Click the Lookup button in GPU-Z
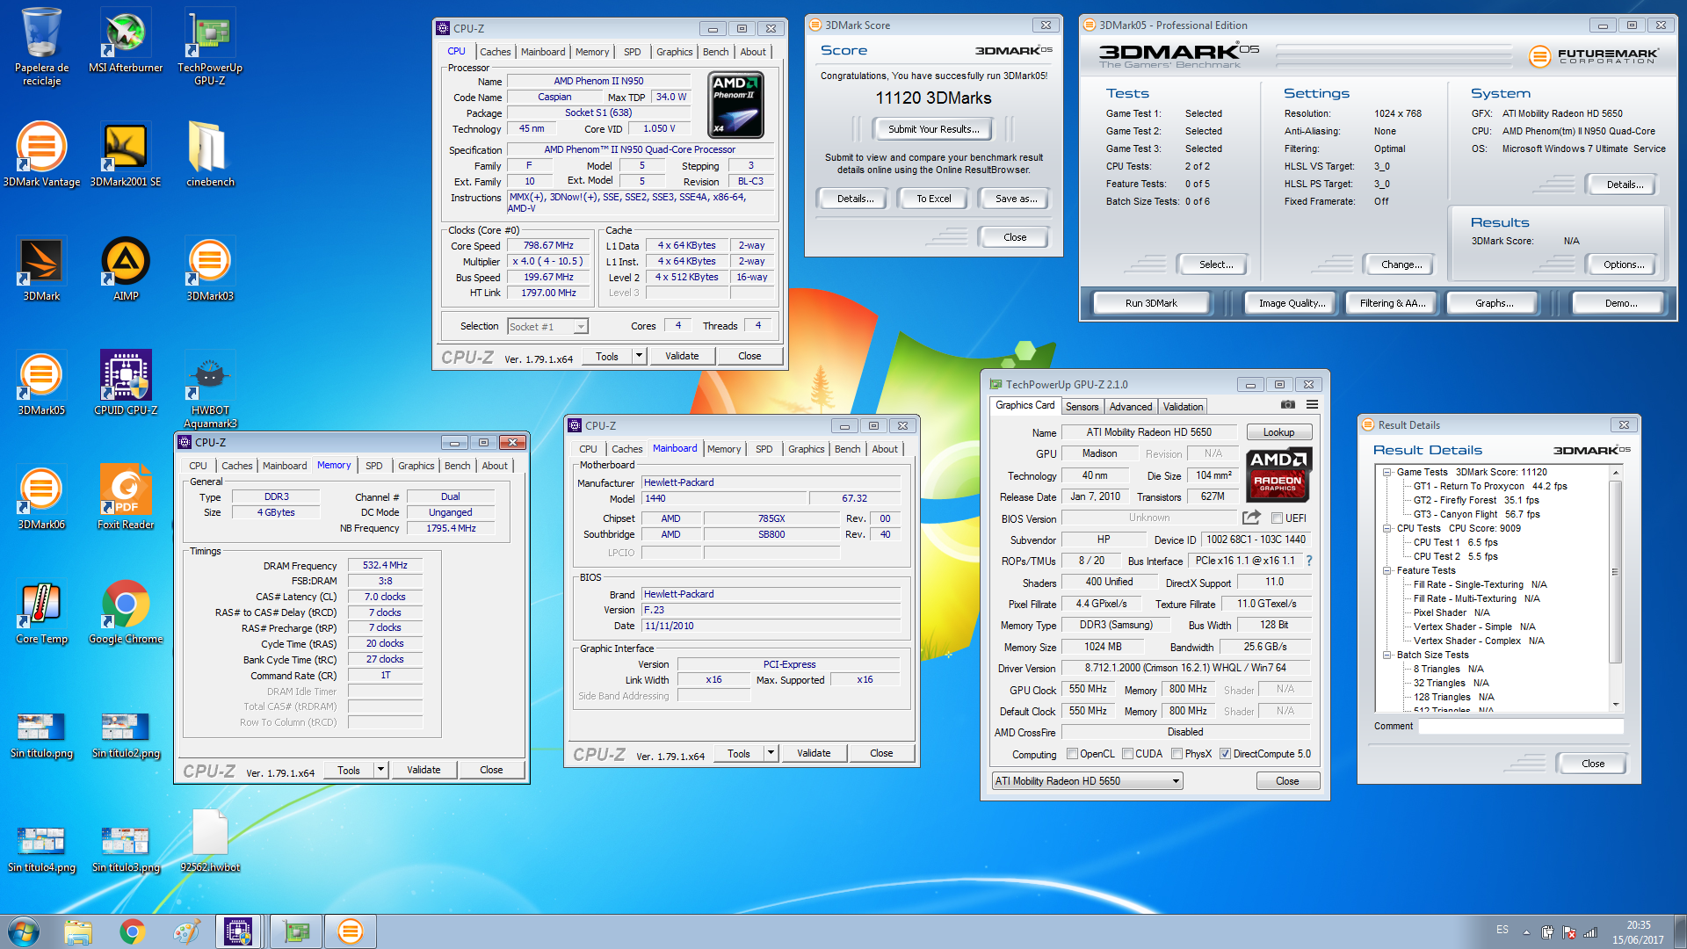 tap(1278, 432)
